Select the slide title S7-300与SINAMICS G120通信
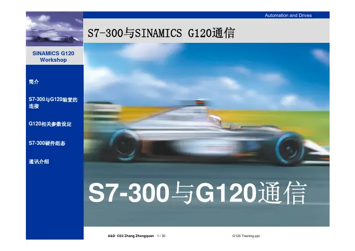 pyautogui.click(x=161, y=34)
